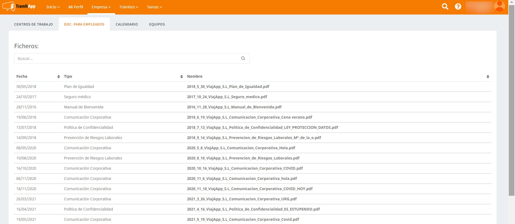515x224 pixels.
Task: Switch to the Centros de Trabajo tab
Action: pyautogui.click(x=33, y=24)
